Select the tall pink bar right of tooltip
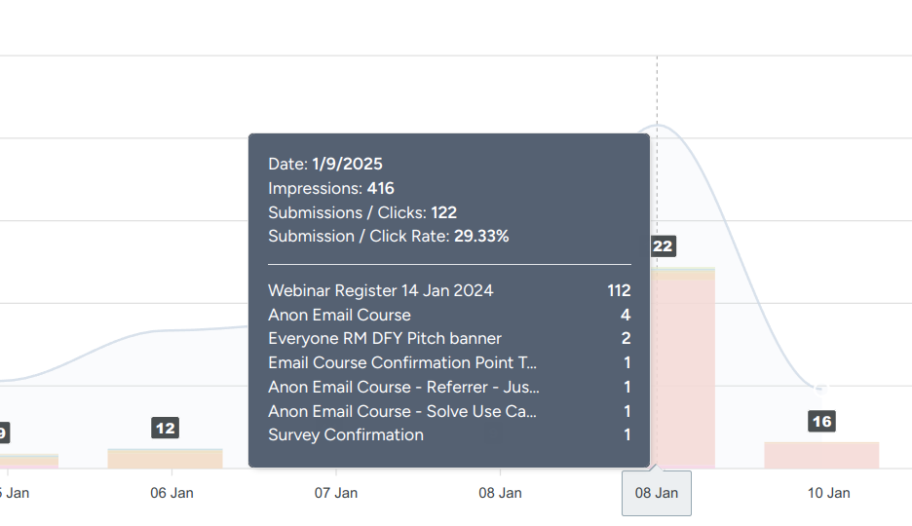The image size is (912, 526). pos(683,370)
